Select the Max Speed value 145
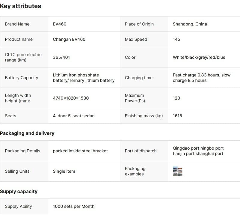Image resolution: width=240 pixels, height=215 pixels. click(176, 39)
